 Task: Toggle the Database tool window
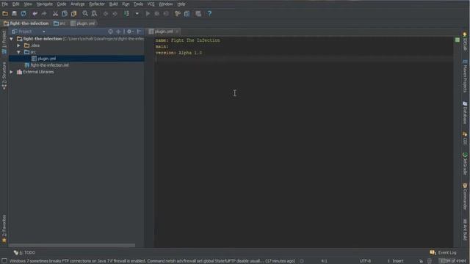pyautogui.click(x=465, y=113)
